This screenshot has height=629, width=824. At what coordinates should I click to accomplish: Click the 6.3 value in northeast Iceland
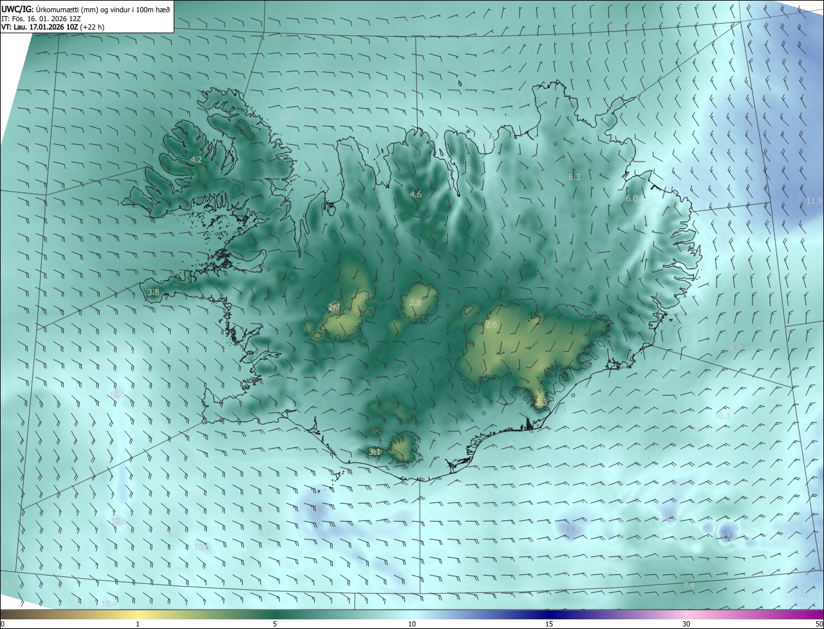574,177
